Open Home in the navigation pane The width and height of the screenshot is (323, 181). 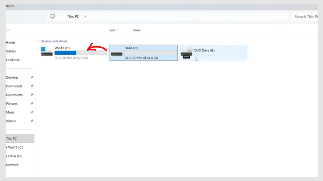click(x=10, y=42)
